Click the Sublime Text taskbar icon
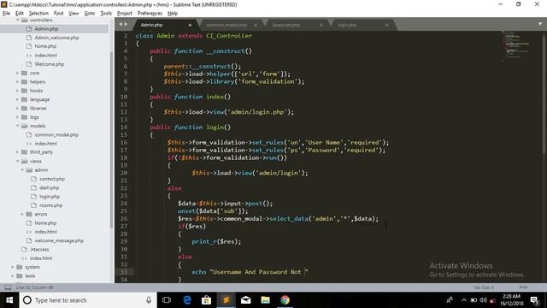Screen dimensions: 547x308 (x=226, y=300)
